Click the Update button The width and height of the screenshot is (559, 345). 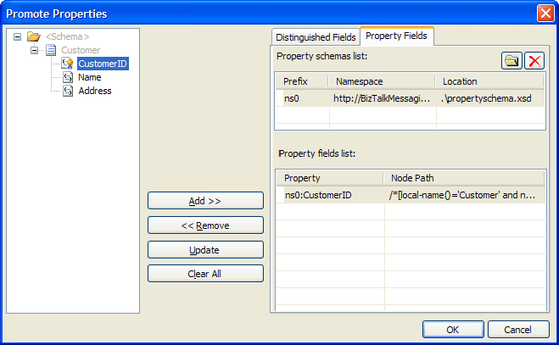205,250
